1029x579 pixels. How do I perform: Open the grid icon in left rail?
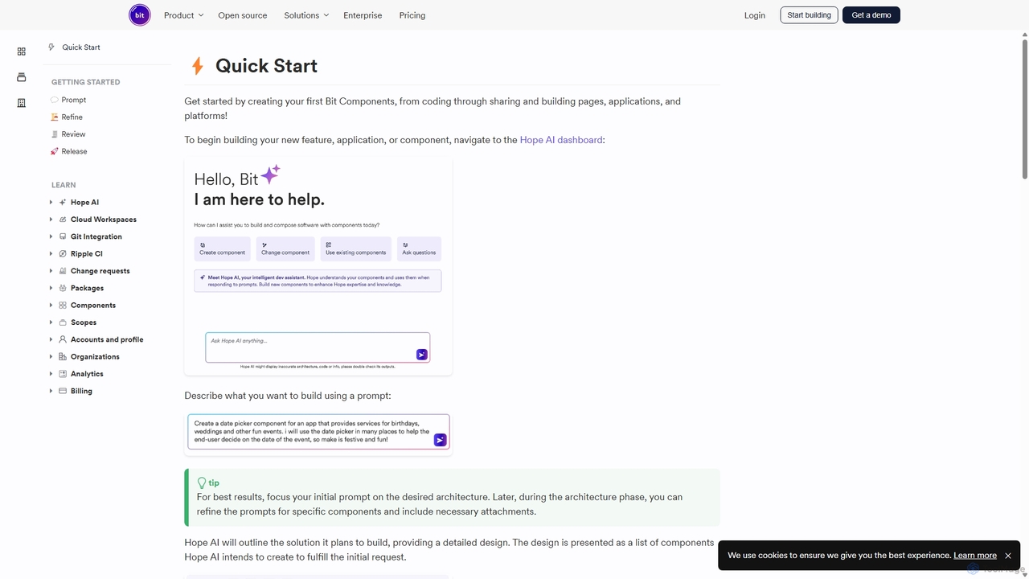tap(22, 51)
